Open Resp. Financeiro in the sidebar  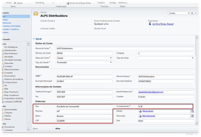coord(11,92)
